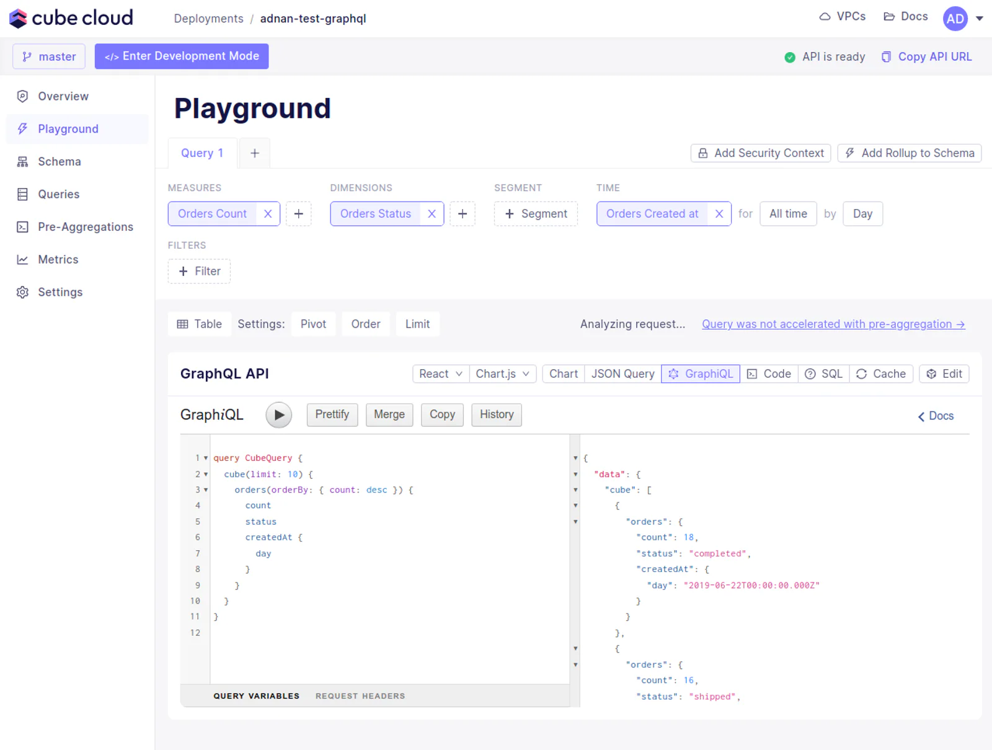Collapse line 3 fold arrow in editor
Viewport: 992px width, 750px height.
206,490
